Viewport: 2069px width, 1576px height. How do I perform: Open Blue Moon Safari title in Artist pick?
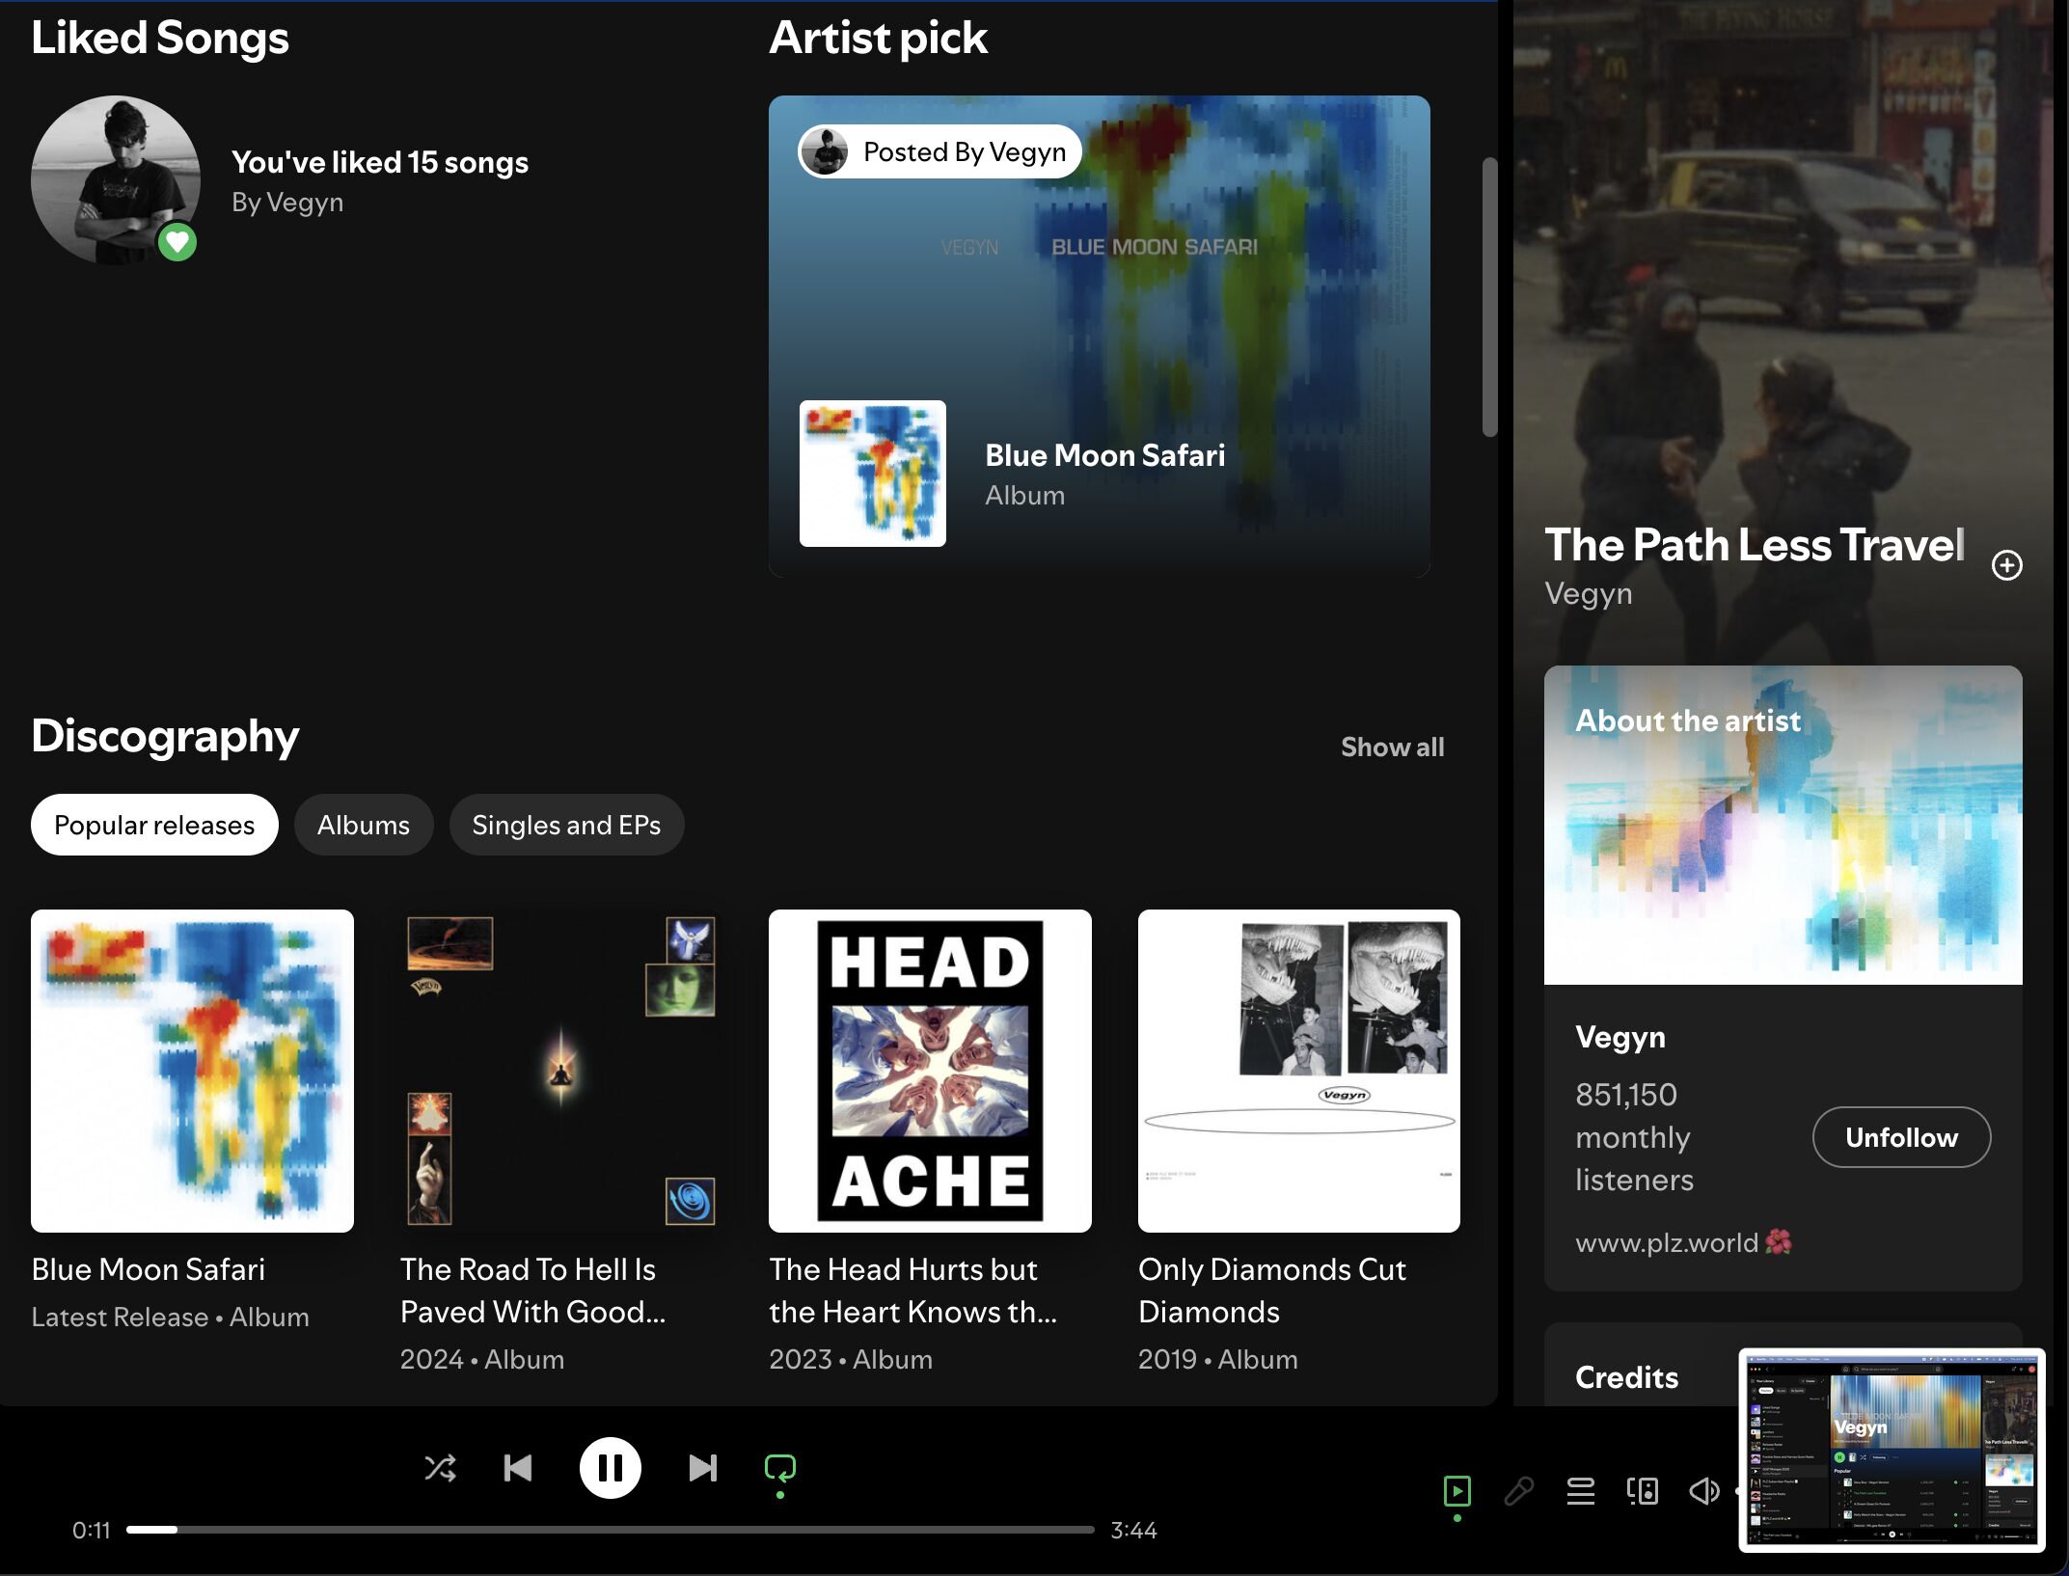coord(1105,455)
